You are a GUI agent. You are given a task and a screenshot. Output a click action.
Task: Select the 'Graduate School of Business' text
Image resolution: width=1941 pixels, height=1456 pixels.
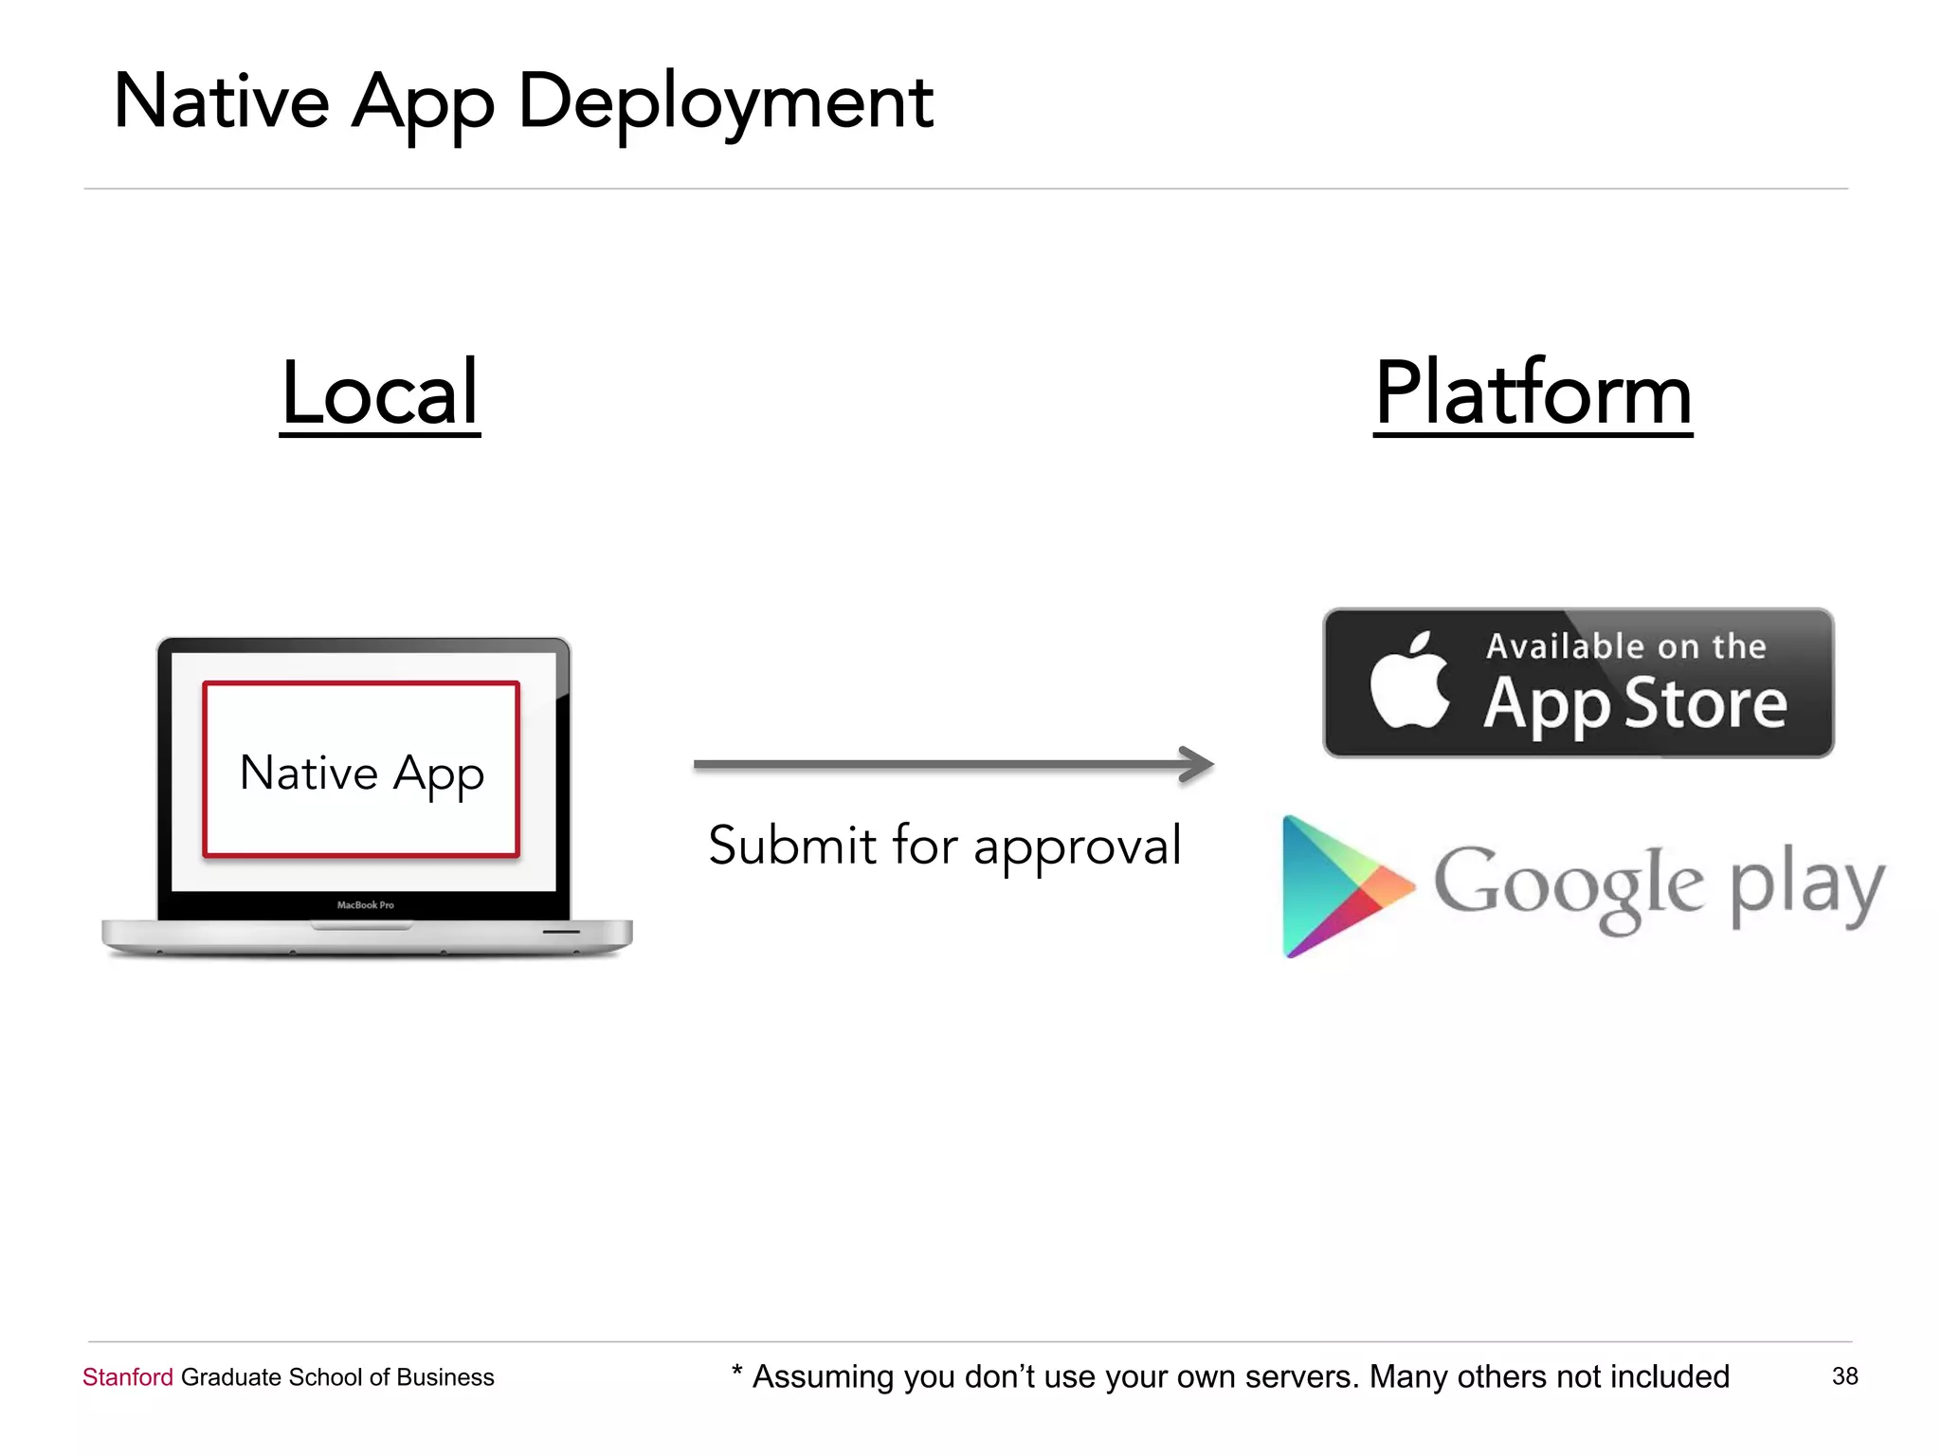tap(337, 1377)
